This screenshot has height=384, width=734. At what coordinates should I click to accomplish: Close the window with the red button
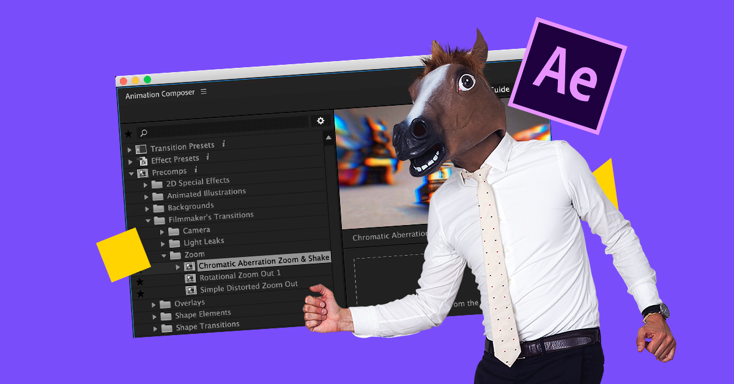pyautogui.click(x=124, y=81)
